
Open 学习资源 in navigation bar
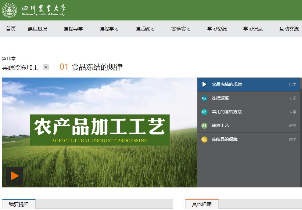tap(217, 29)
